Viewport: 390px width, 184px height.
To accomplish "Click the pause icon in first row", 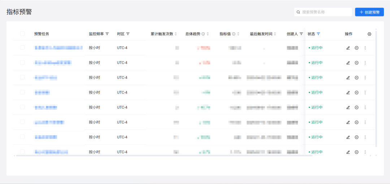I will point(356,48).
